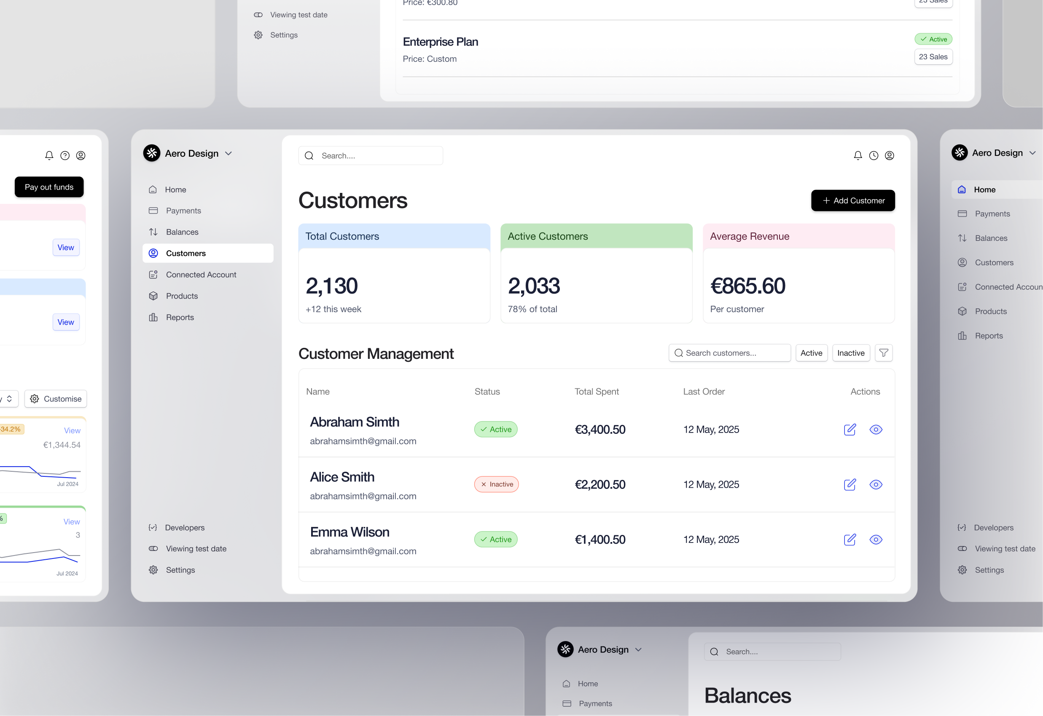Select Products from the left navigation
This screenshot has width=1043, height=716.
tap(182, 296)
